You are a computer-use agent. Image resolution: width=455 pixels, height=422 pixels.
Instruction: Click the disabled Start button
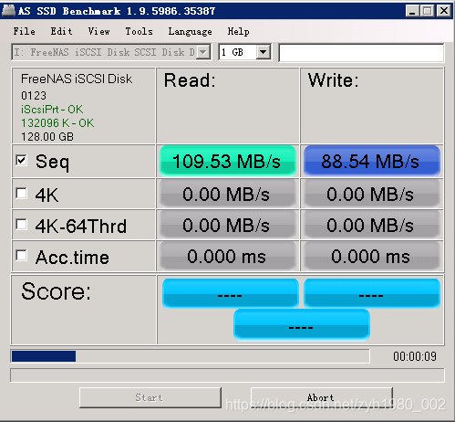150,397
